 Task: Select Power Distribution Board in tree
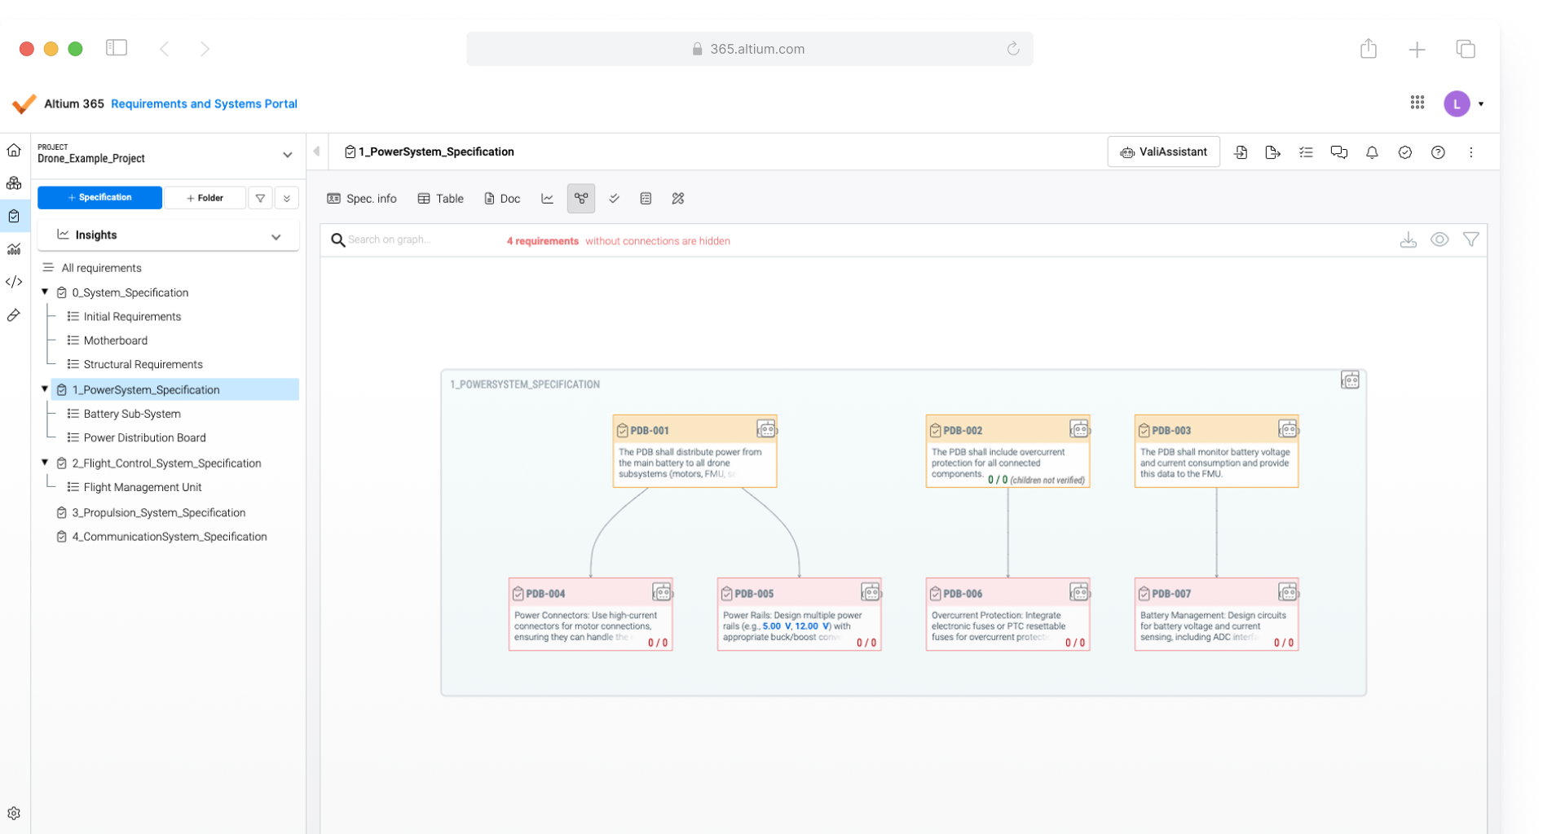(144, 438)
